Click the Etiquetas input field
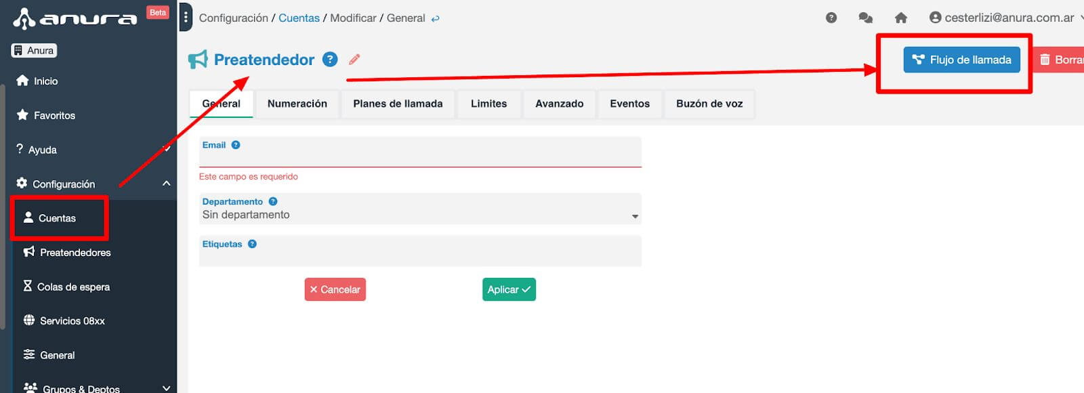The width and height of the screenshot is (1084, 393). click(x=420, y=251)
